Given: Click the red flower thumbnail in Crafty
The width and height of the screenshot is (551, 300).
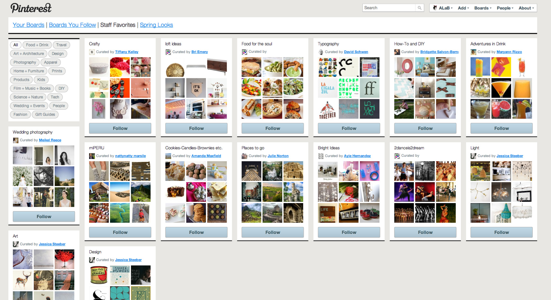Looking at the screenshot, I should click(120, 67).
